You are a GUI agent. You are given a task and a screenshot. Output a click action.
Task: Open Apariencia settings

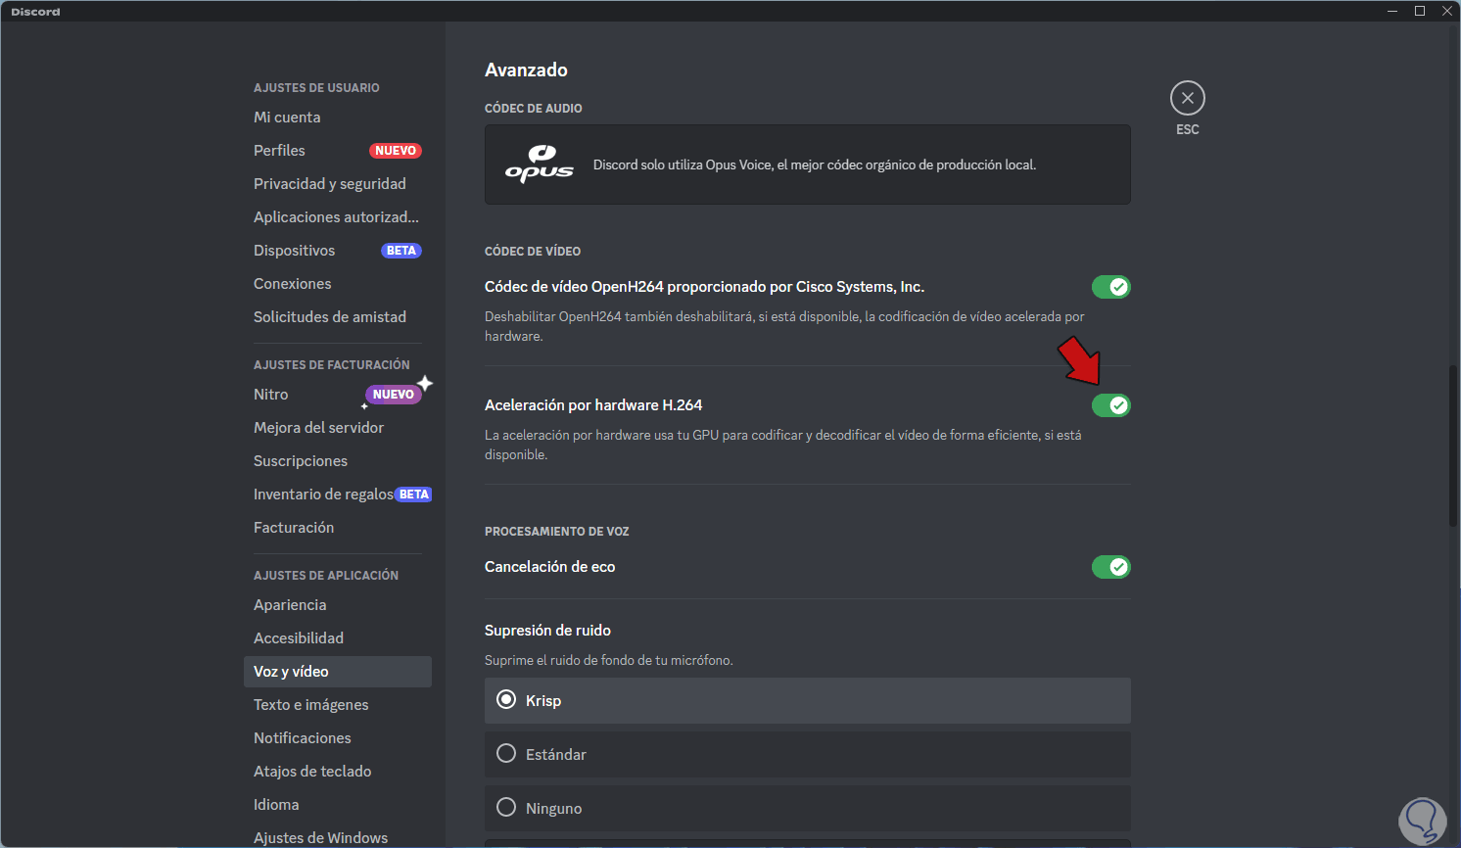pyautogui.click(x=290, y=605)
